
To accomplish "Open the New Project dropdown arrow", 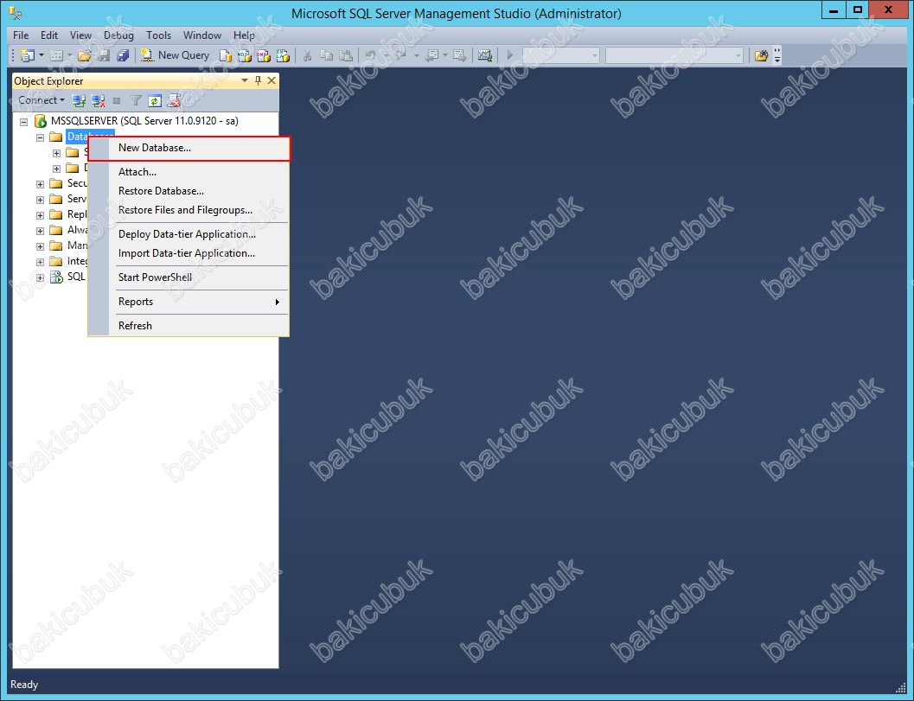I will (x=42, y=55).
